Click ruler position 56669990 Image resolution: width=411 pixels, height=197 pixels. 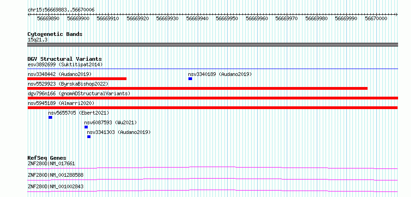(346, 18)
